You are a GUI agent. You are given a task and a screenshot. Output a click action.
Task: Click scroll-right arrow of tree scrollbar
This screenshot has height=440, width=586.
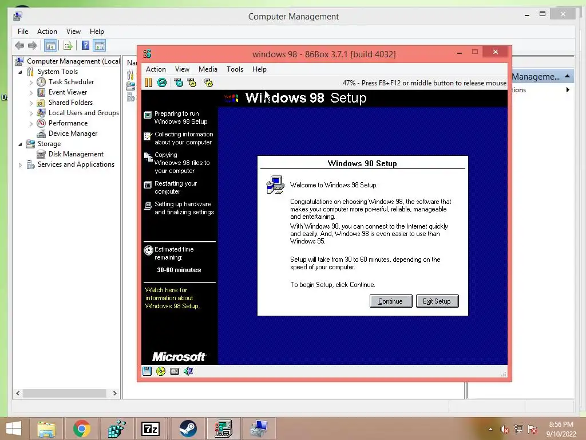point(114,393)
